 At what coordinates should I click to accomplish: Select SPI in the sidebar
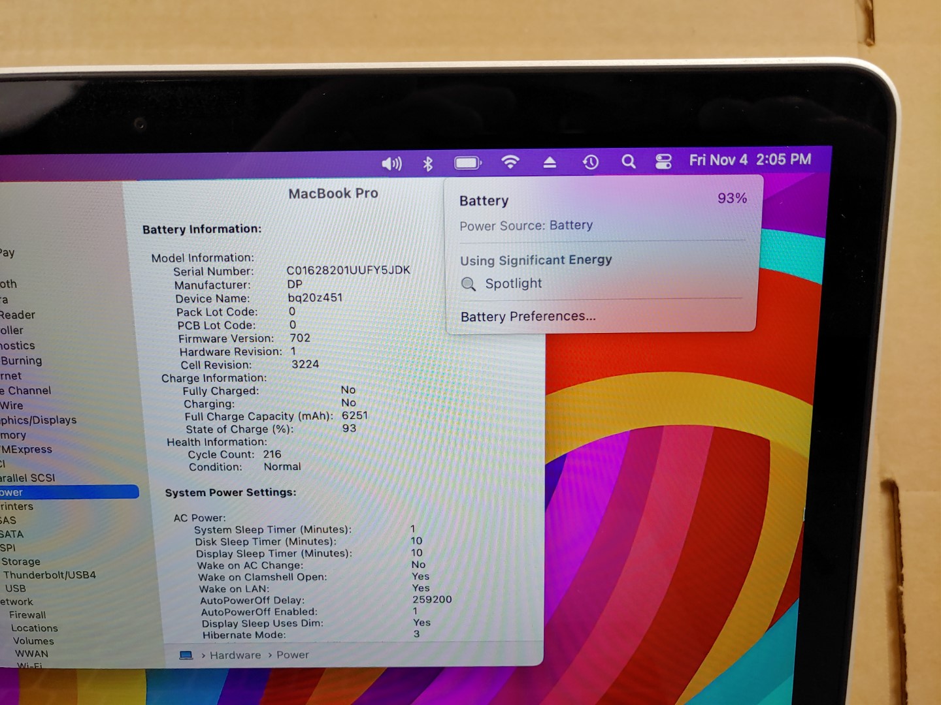[8, 548]
